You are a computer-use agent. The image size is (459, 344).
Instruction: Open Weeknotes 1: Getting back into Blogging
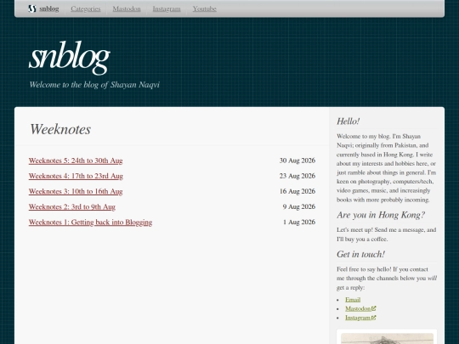pos(90,223)
